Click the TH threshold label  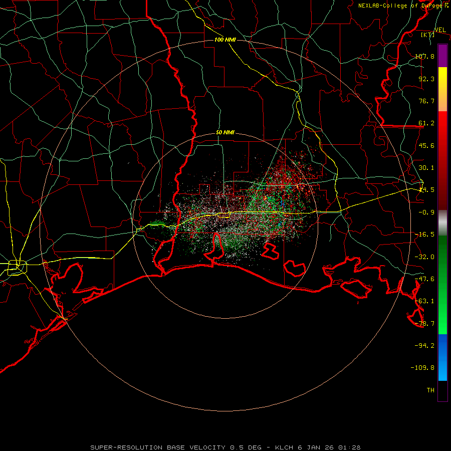point(430,390)
